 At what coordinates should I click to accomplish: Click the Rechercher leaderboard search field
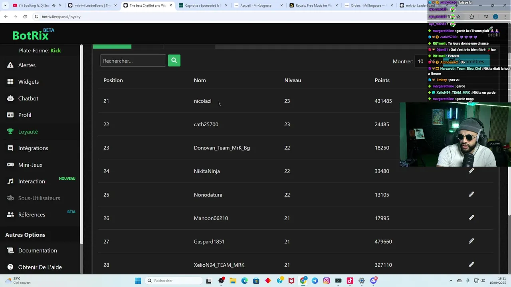(133, 61)
